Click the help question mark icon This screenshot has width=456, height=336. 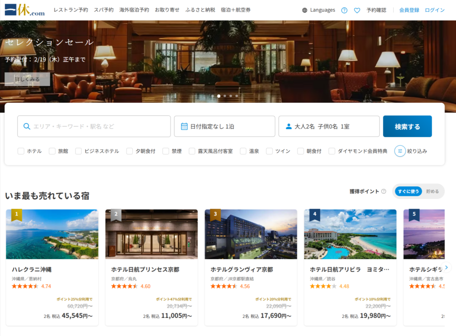coord(344,10)
